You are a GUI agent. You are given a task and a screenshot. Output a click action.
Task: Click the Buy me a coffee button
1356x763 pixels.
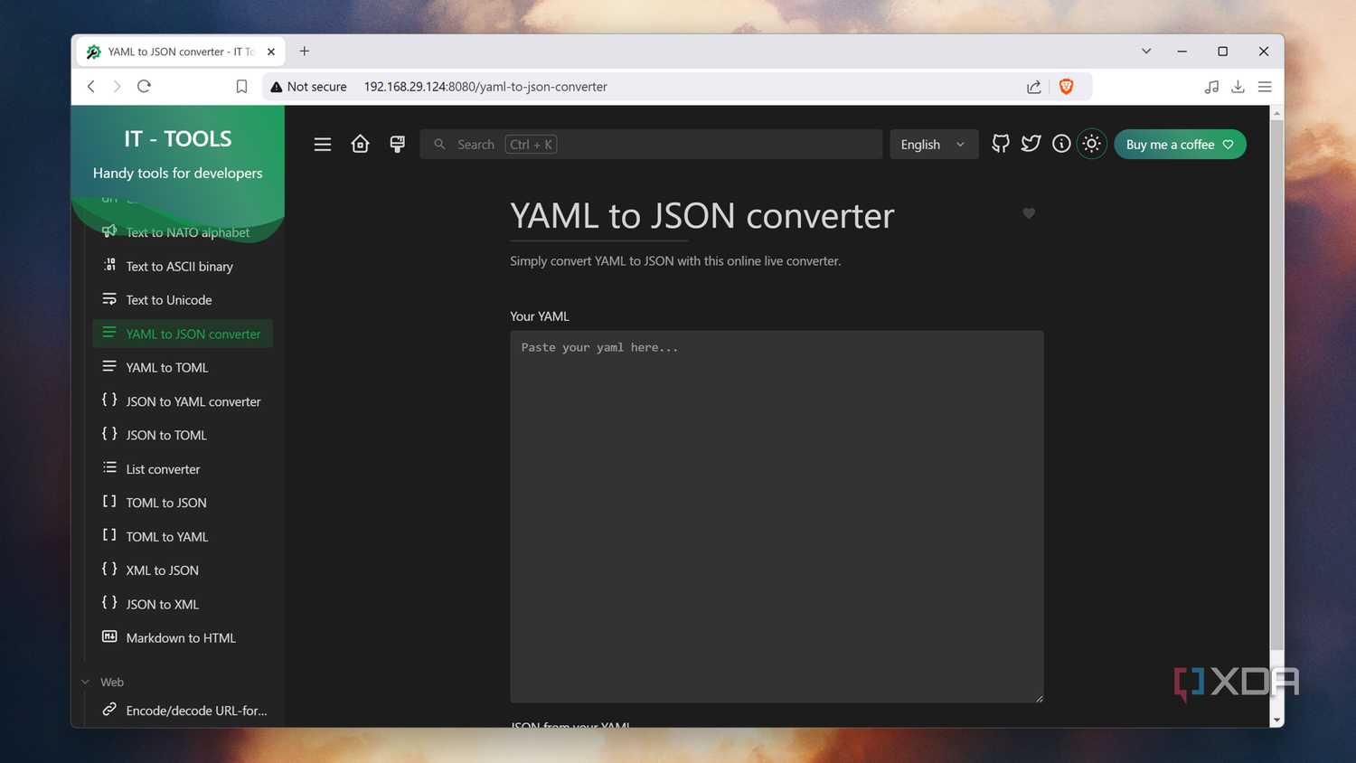[x=1180, y=145]
